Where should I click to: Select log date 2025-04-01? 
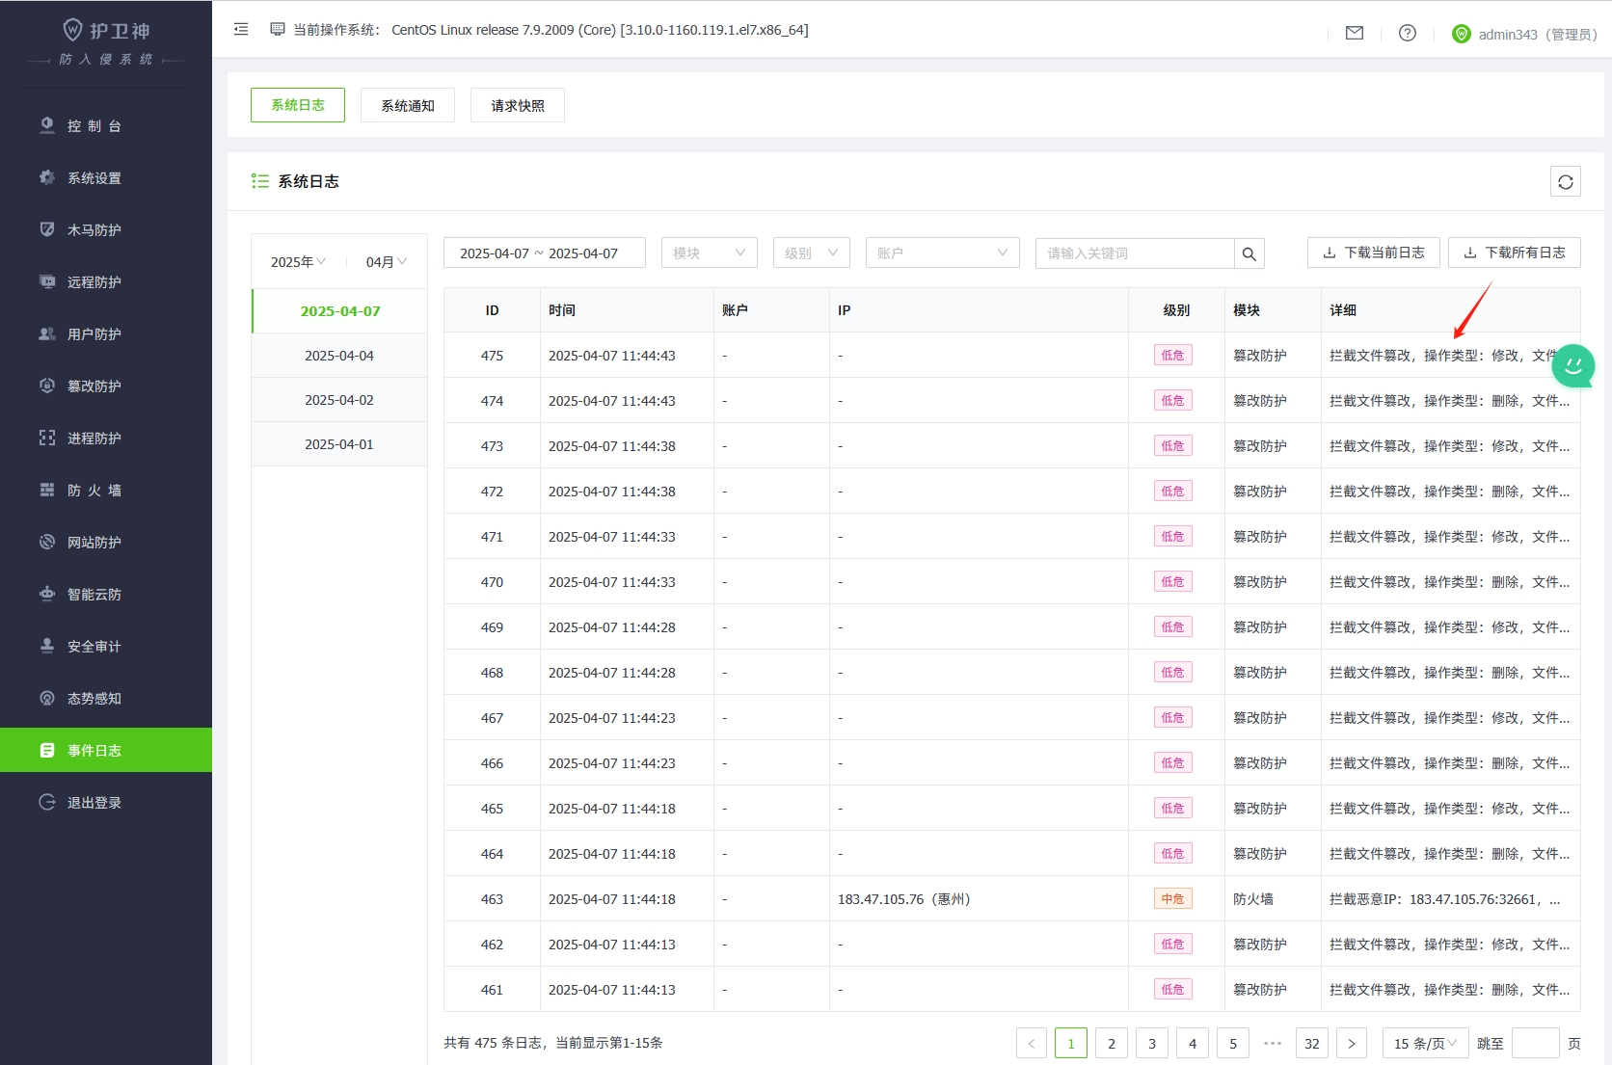tap(339, 444)
